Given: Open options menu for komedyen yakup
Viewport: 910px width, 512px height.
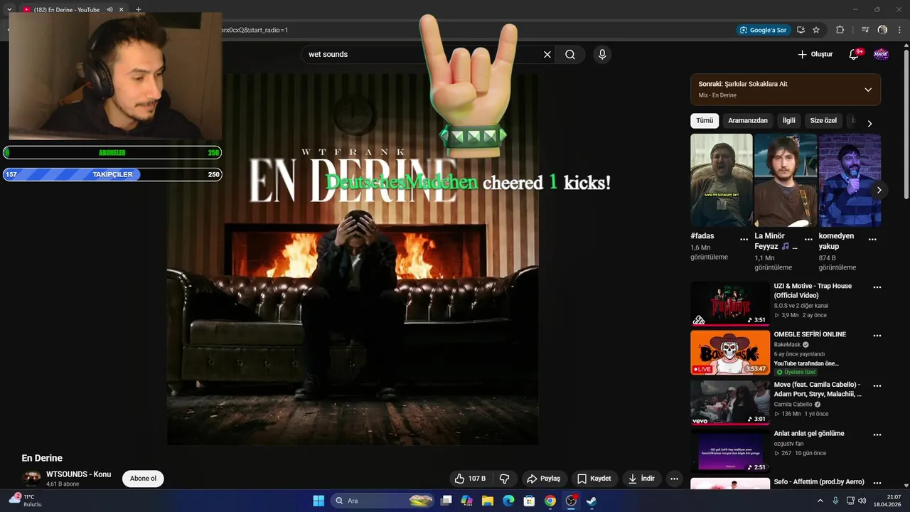Looking at the screenshot, I should tap(873, 239).
